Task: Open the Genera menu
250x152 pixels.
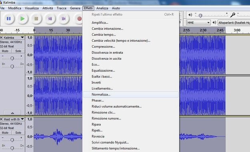Action: [x=75, y=8]
